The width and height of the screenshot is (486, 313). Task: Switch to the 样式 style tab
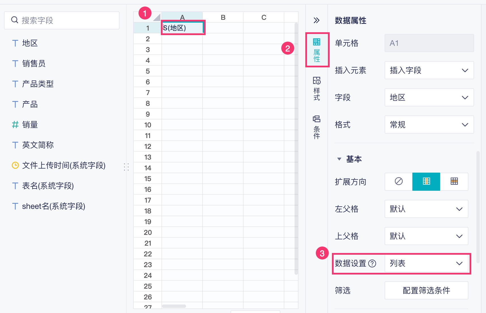(x=317, y=89)
